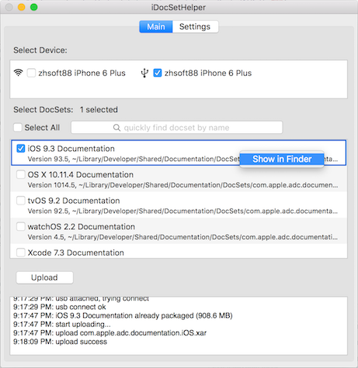Screen dimensions: 358x368
Task: Click log line mentioning 908.6 MB
Action: pyautogui.click(x=123, y=315)
